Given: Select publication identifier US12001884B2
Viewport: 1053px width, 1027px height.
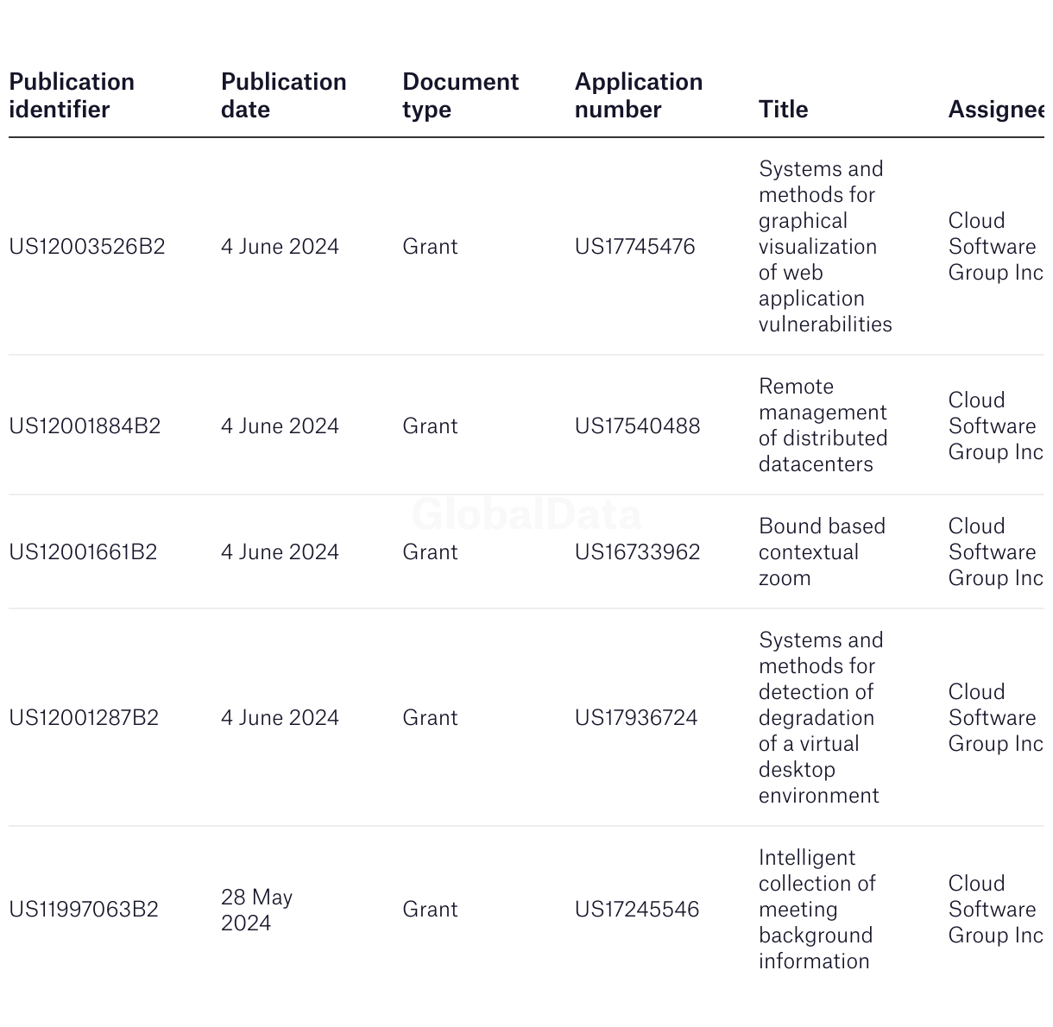Looking at the screenshot, I should click(85, 426).
